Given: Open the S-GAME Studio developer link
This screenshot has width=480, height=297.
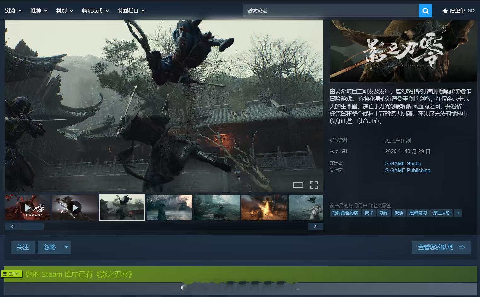Looking at the screenshot, I should click(x=403, y=163).
